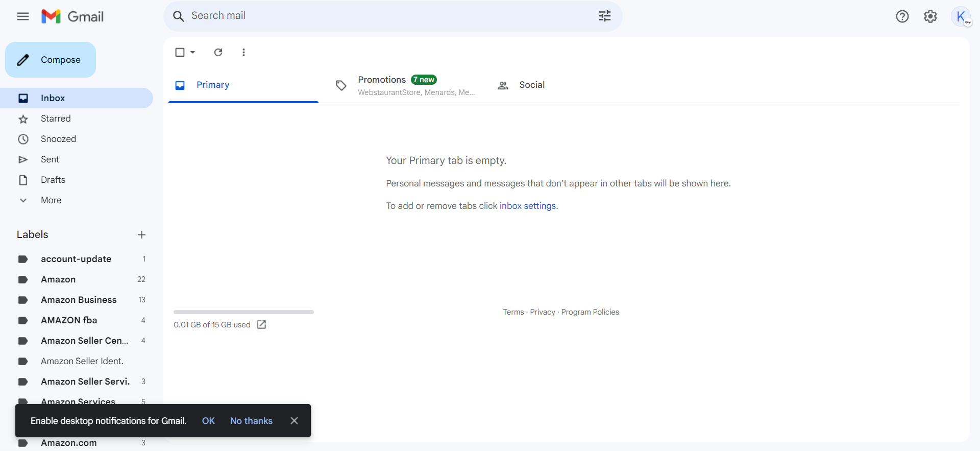The width and height of the screenshot is (980, 451).
Task: Open the Amazon Business label
Action: 77,300
